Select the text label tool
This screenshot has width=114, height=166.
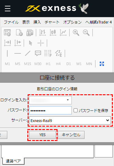coord(38,53)
